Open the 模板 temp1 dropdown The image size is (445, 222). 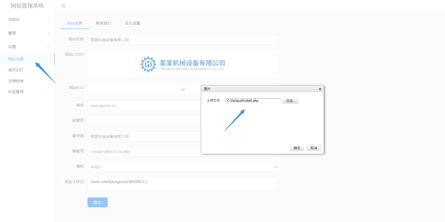pyautogui.click(x=183, y=167)
